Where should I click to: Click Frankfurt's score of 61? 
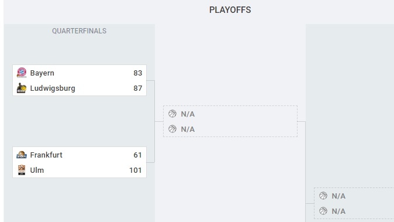click(138, 155)
